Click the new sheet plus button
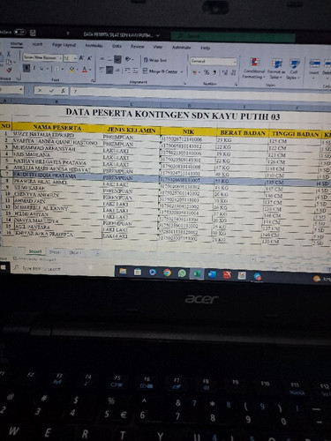The width and height of the screenshot is (331, 441). point(98,253)
